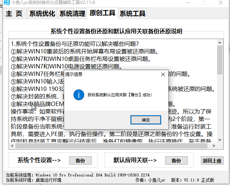Click the 返回上级 button
The image size is (230, 185).
[212, 161]
